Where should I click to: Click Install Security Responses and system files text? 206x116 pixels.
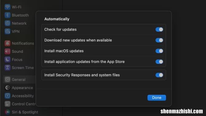click(x=82, y=75)
